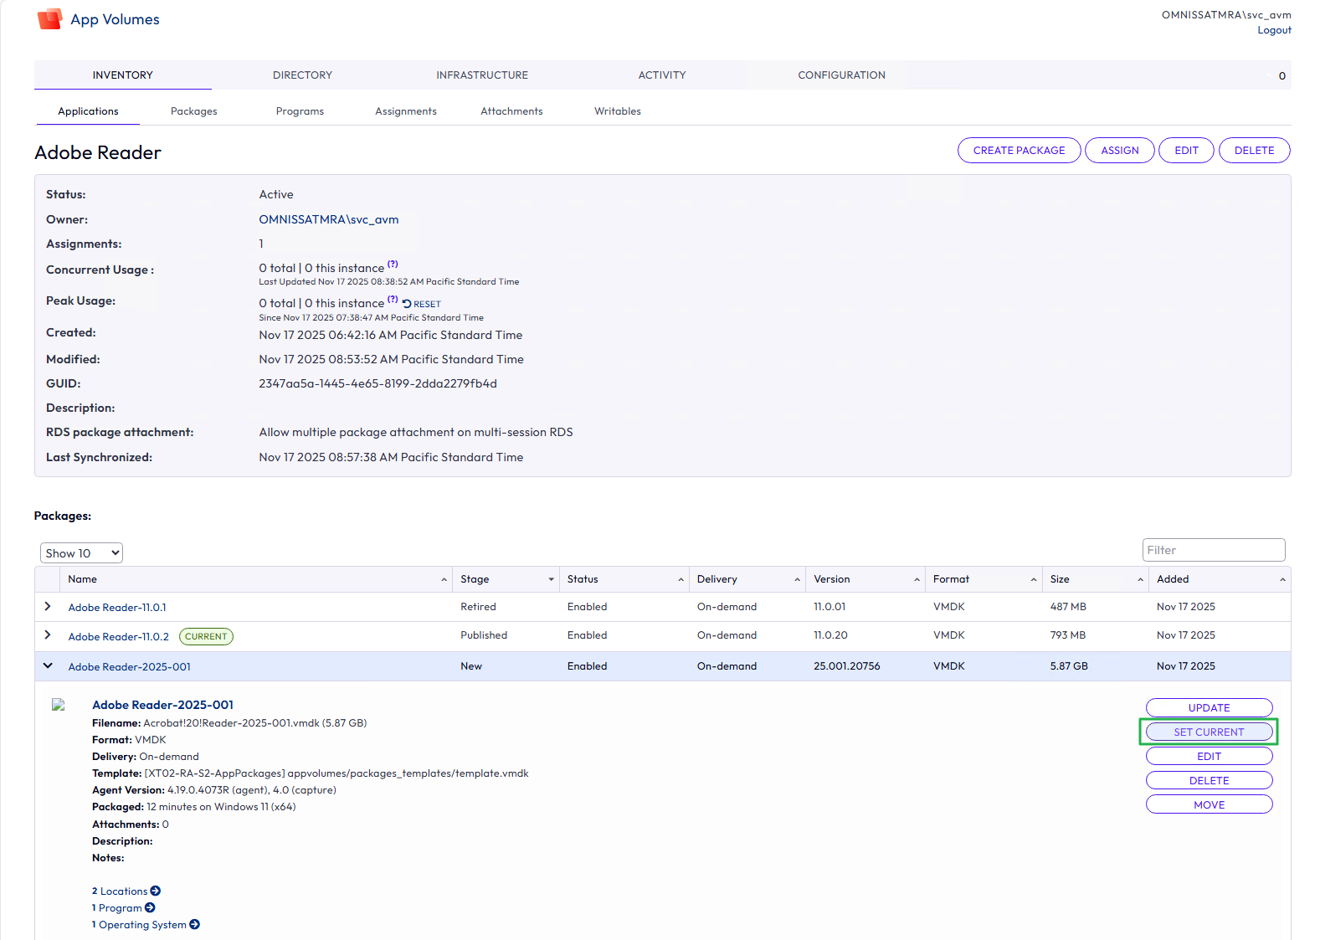Sort by the Name column arrow
Screen dimensions: 1320x940
(x=444, y=580)
